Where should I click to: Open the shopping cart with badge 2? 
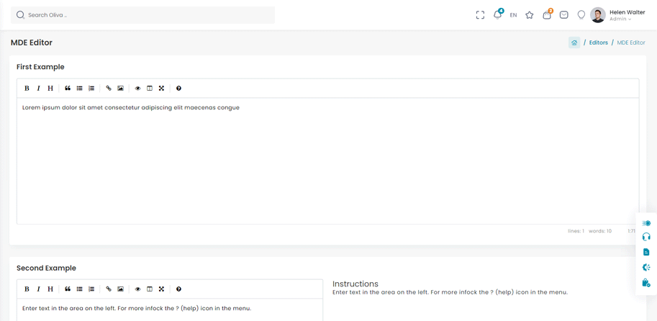coord(547,14)
